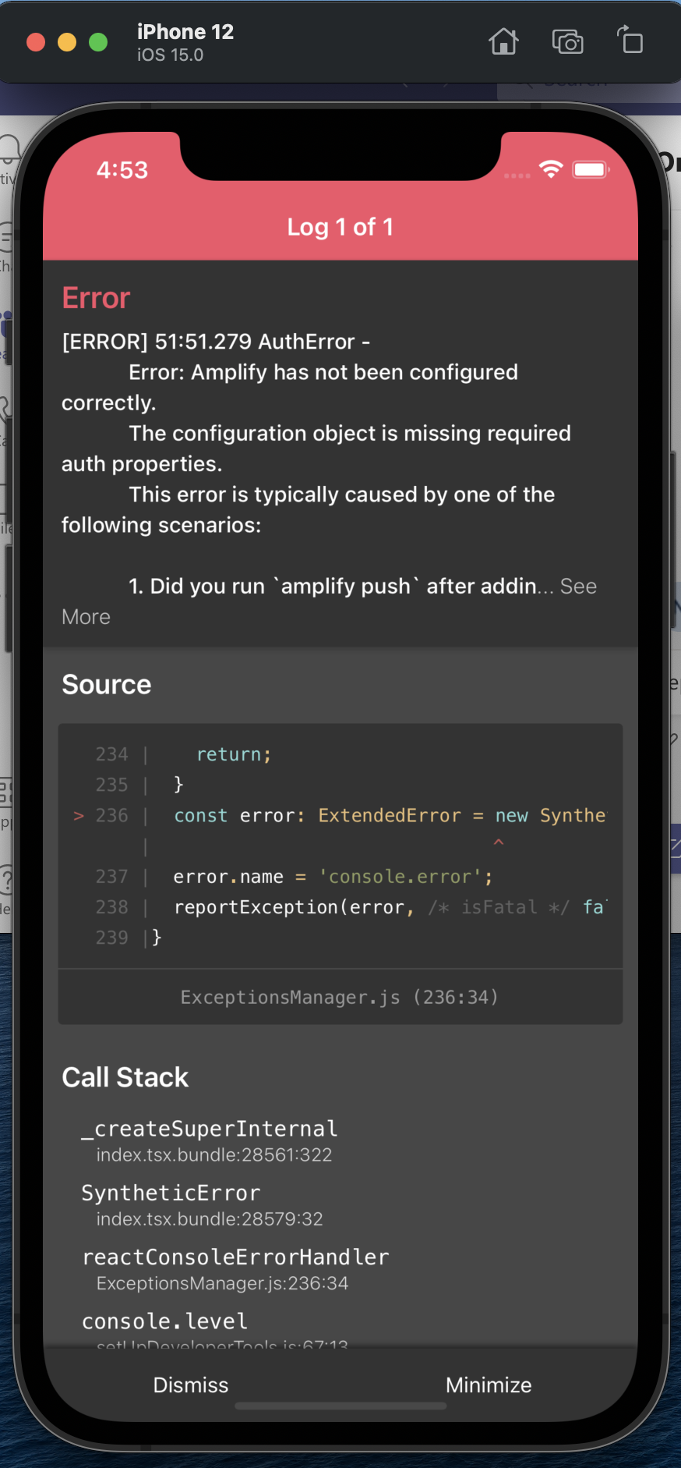The image size is (681, 1468).
Task: Expand the full error message via See More
Action: pyautogui.click(x=578, y=586)
